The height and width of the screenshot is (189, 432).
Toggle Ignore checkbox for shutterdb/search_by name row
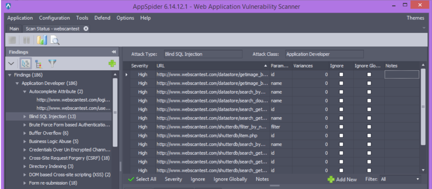point(341,144)
